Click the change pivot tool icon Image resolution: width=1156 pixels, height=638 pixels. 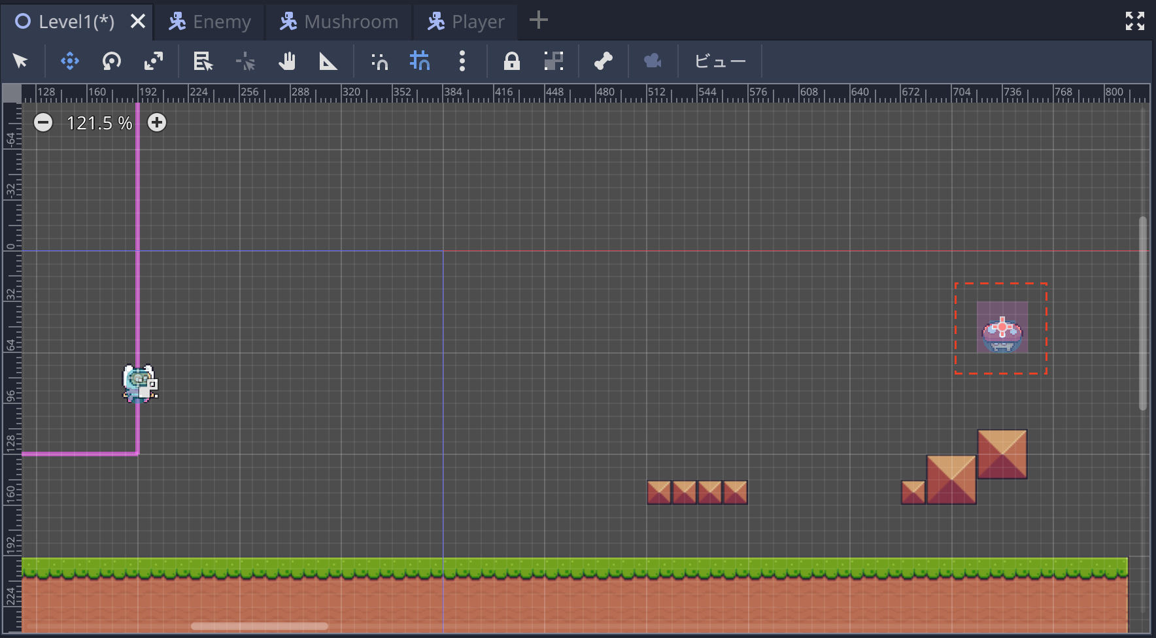(x=245, y=61)
